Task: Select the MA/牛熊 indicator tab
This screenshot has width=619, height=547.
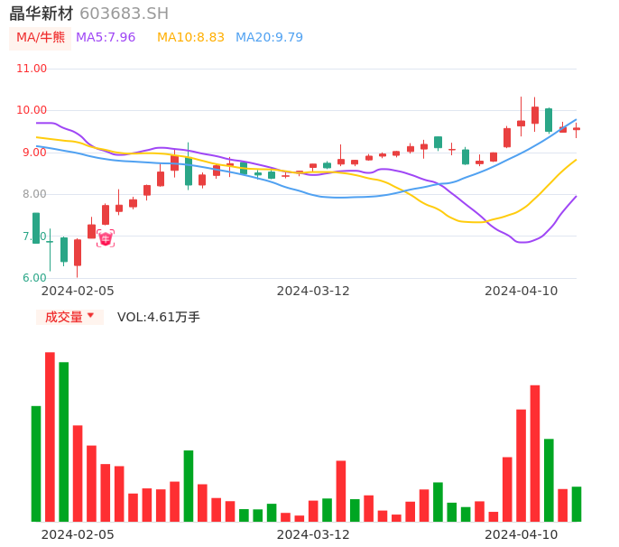Action: tap(41, 38)
